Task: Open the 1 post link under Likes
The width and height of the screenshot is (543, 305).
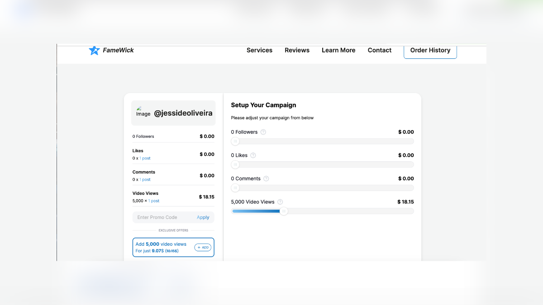Action: point(145,158)
